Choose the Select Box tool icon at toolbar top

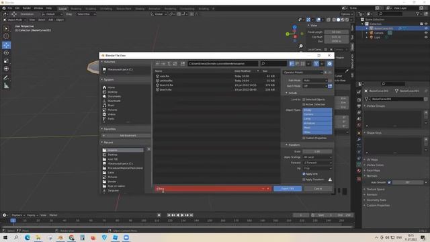click(6, 28)
